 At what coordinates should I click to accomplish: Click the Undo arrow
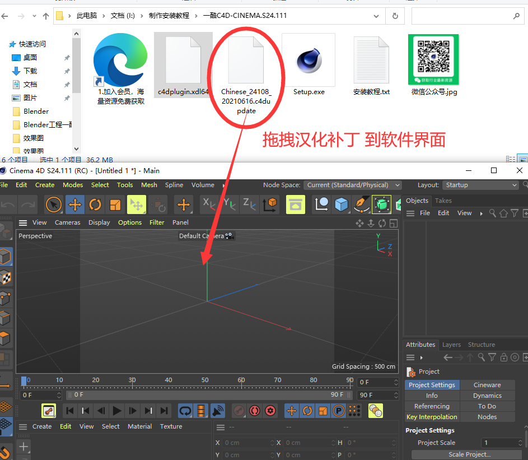tap(7, 205)
